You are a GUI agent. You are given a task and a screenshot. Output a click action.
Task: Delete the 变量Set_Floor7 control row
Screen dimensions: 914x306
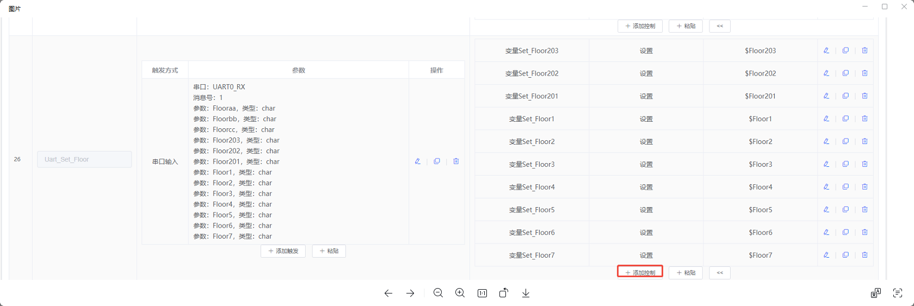point(864,255)
